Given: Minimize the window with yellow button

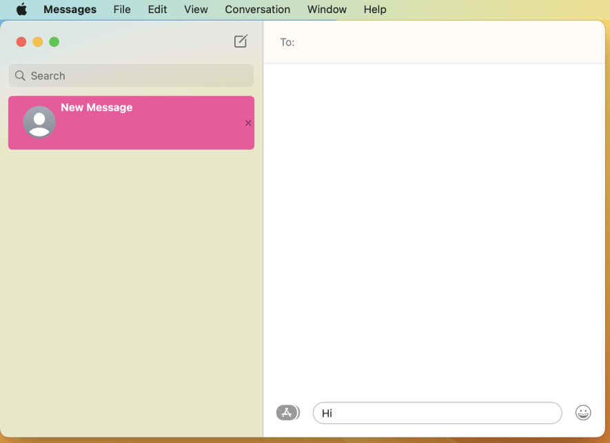Looking at the screenshot, I should click(38, 41).
